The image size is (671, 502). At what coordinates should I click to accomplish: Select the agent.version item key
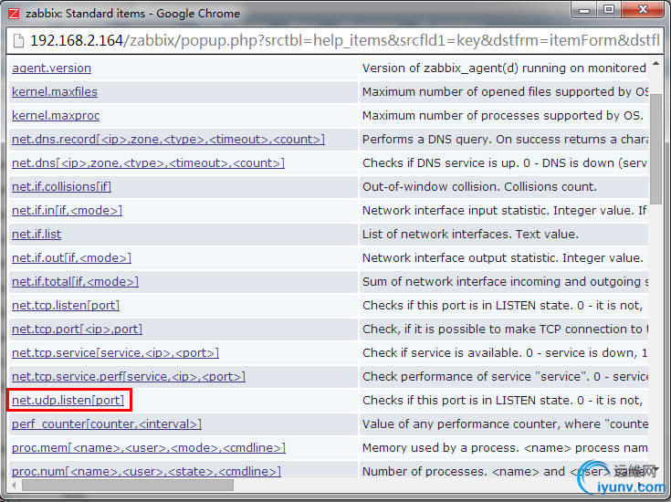pos(51,68)
